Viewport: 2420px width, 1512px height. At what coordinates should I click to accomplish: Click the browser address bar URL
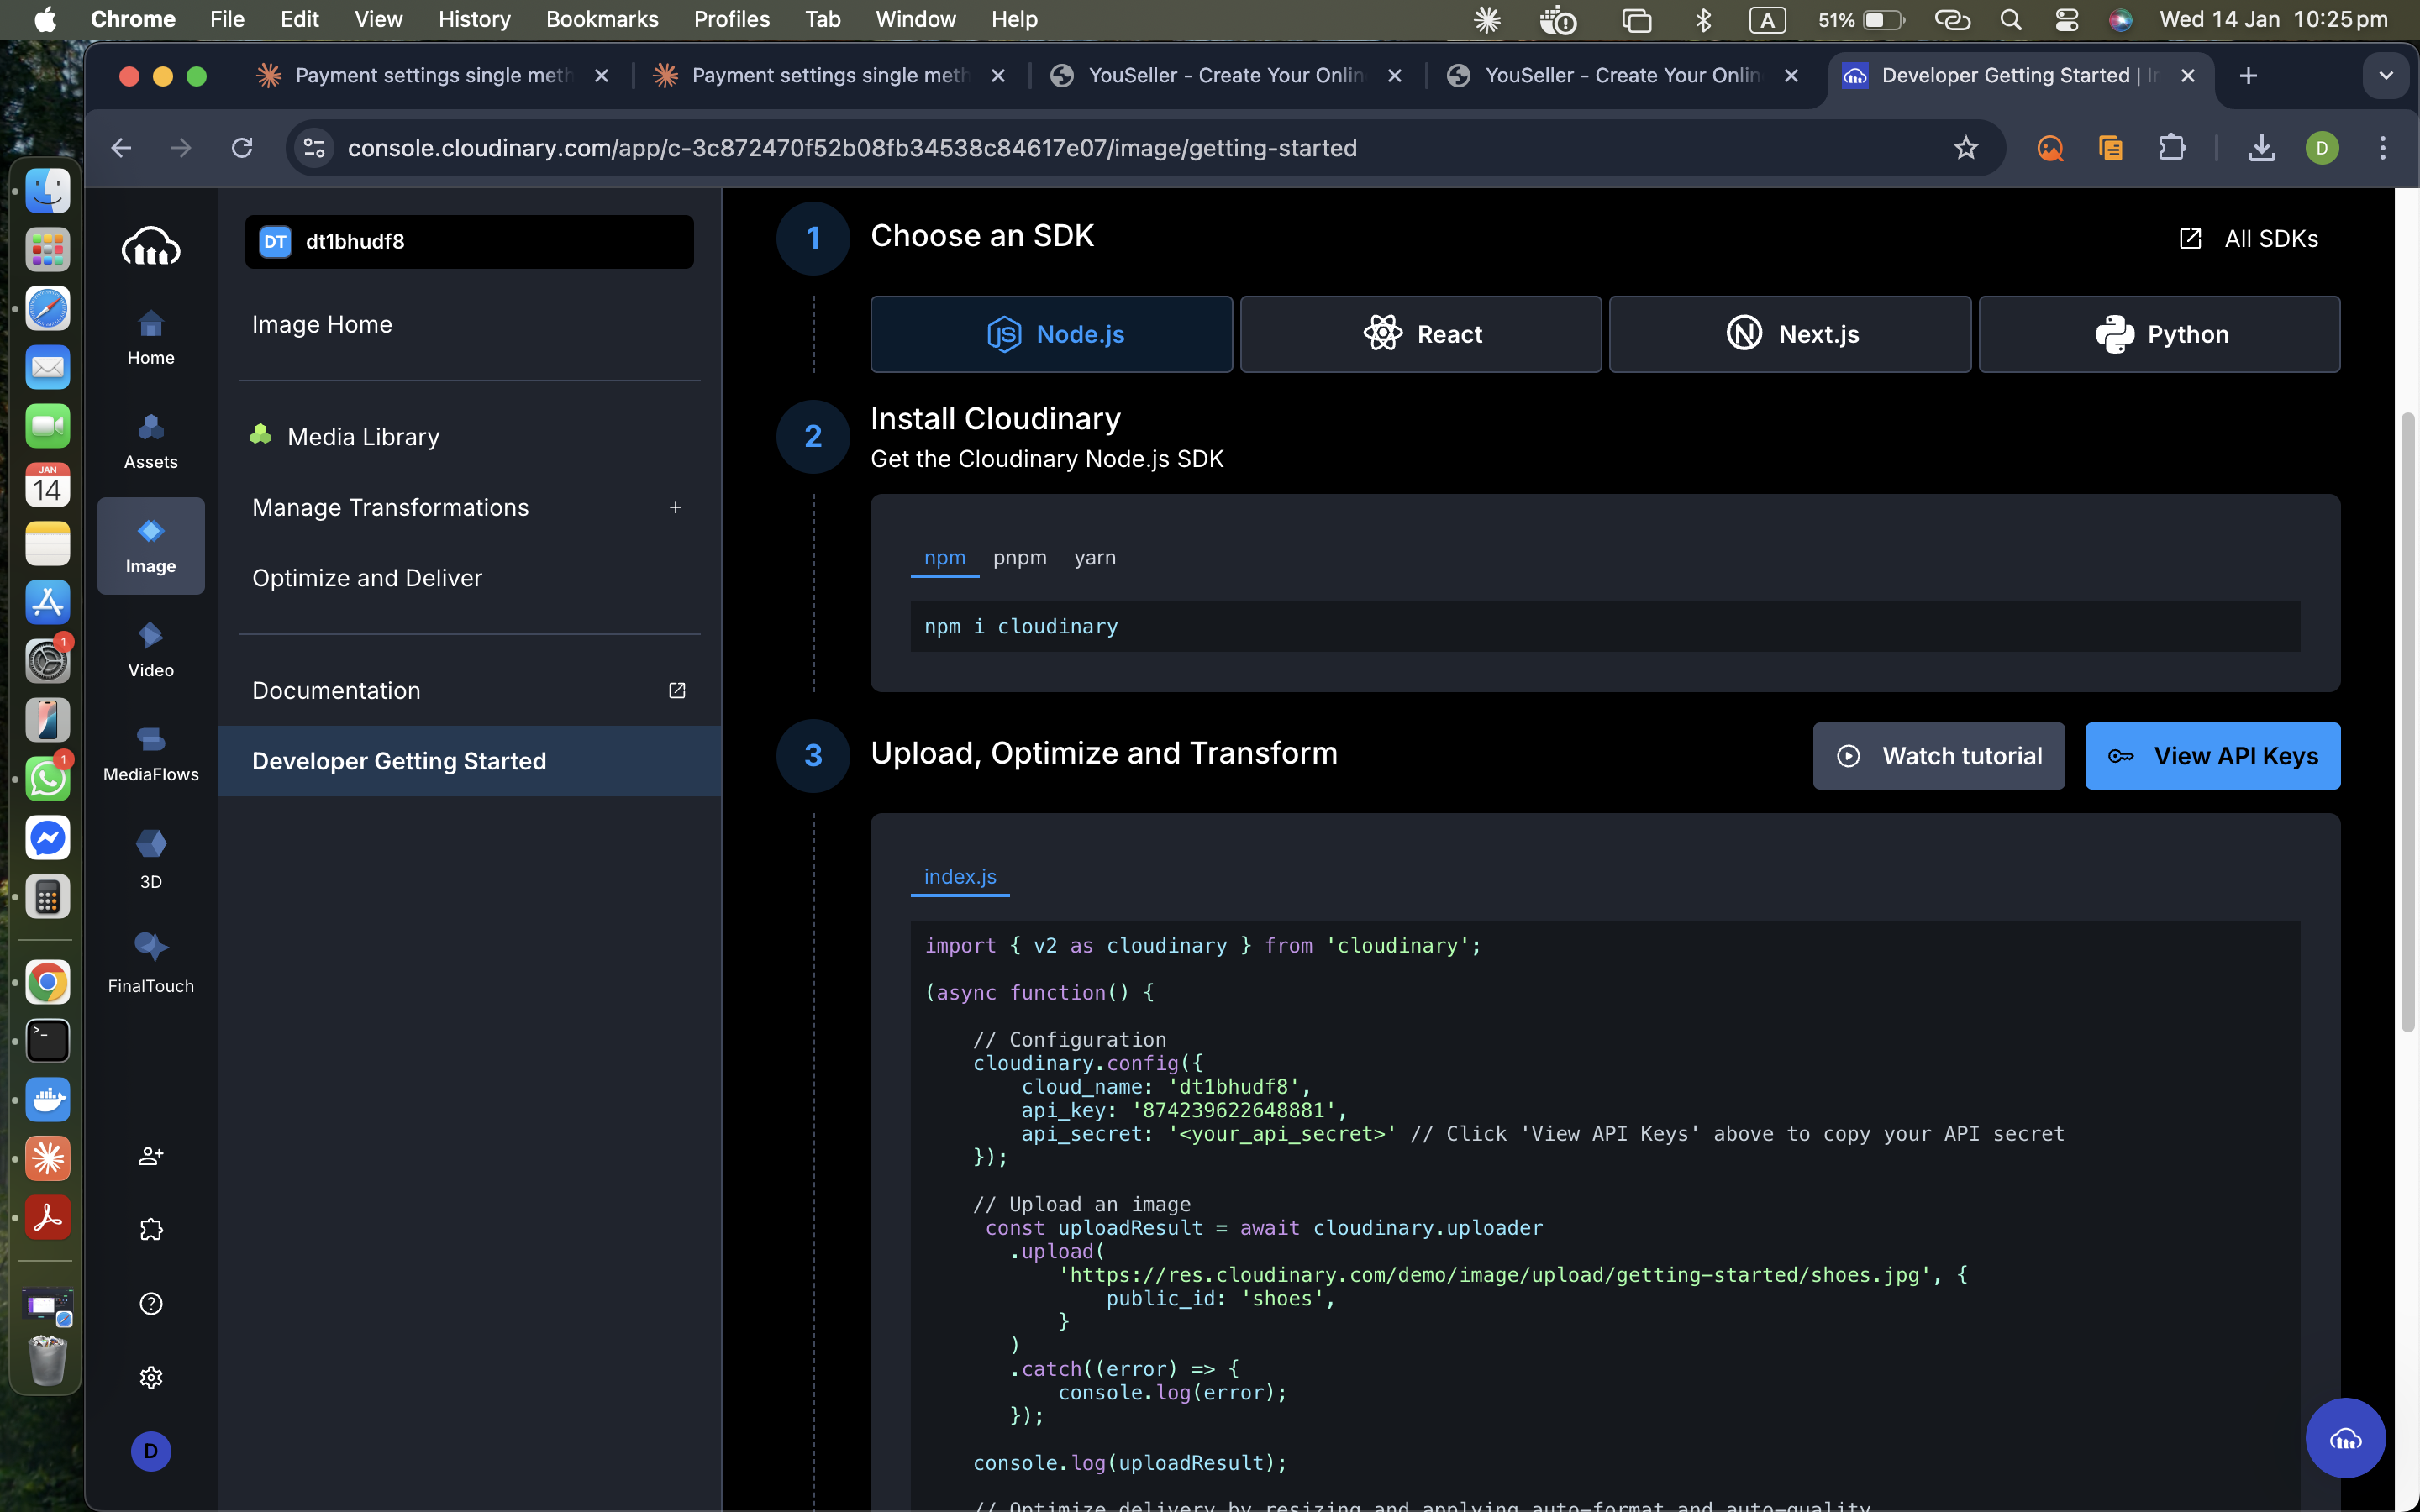[x=852, y=148]
